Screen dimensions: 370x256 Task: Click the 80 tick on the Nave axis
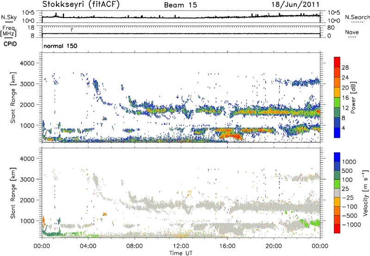coord(331,28)
